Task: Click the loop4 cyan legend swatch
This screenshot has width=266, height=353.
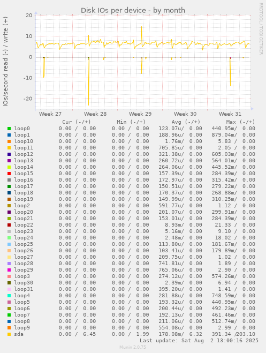Action: coord(9,296)
